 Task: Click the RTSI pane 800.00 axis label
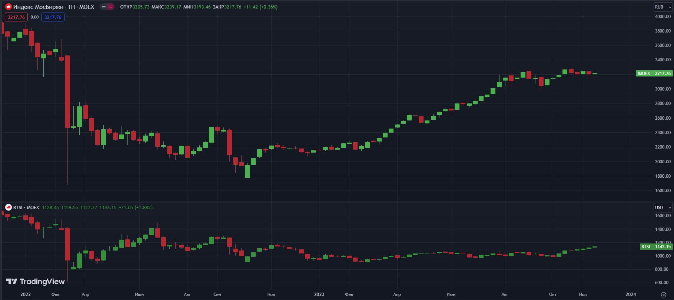coord(663,269)
